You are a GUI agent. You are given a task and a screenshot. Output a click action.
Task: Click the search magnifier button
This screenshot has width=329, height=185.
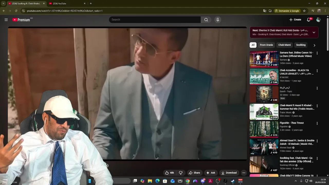(x=206, y=20)
